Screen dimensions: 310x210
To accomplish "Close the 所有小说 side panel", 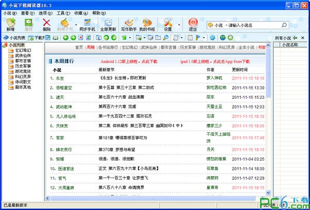I will pyautogui.click(x=302, y=38).
